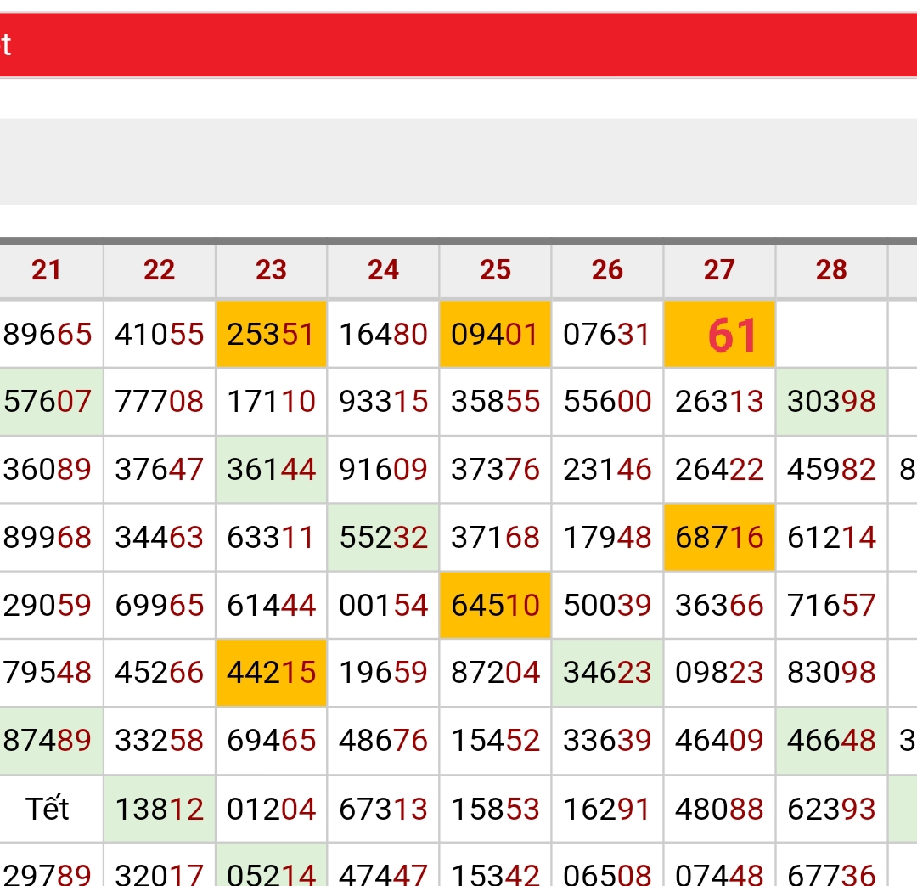Click column header 21
This screenshot has height=886, width=917.
point(47,270)
